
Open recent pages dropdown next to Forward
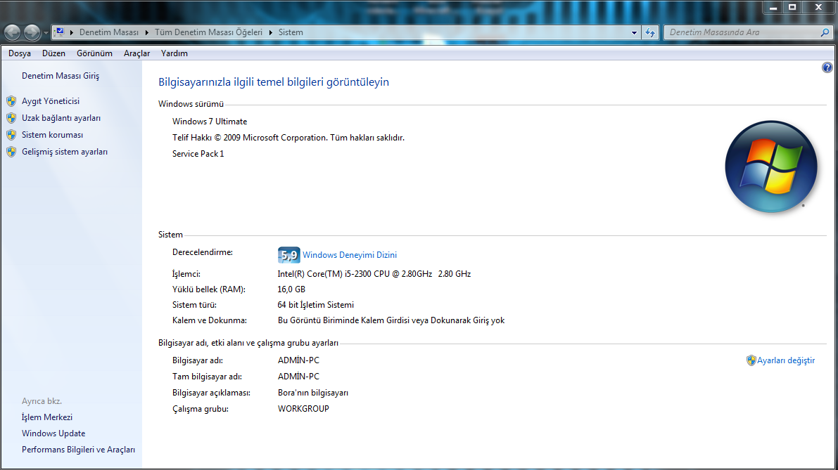(46, 33)
